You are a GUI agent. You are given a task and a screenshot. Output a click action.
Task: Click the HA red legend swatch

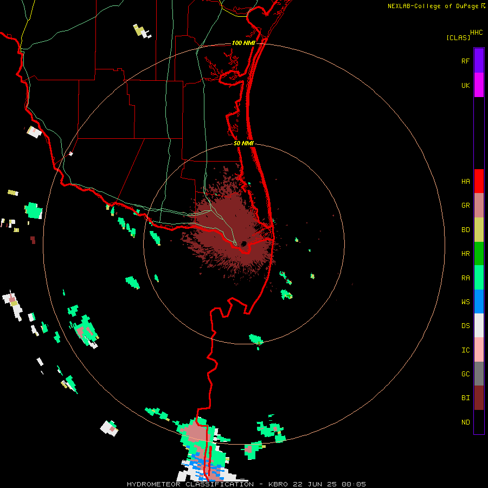tap(479, 181)
